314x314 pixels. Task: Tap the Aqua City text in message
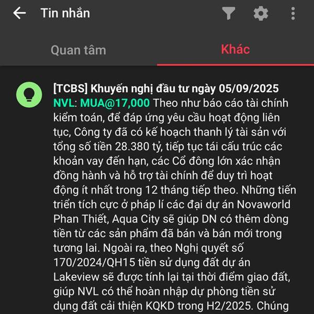(x=136, y=219)
